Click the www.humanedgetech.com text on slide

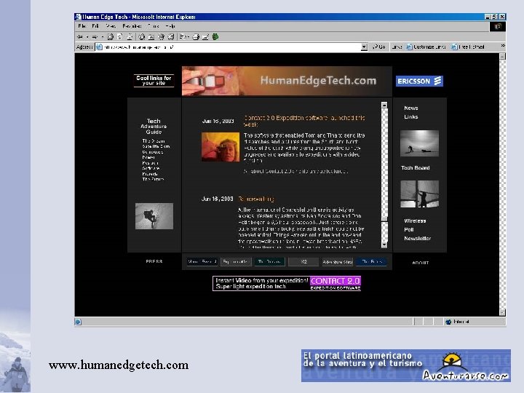click(119, 365)
